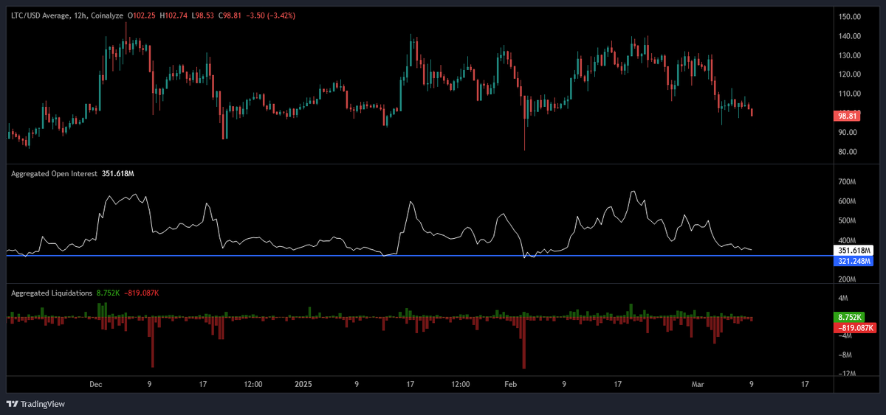Click the blue 321.248M axis value tag
Screen dimensions: 886x415
click(x=854, y=261)
